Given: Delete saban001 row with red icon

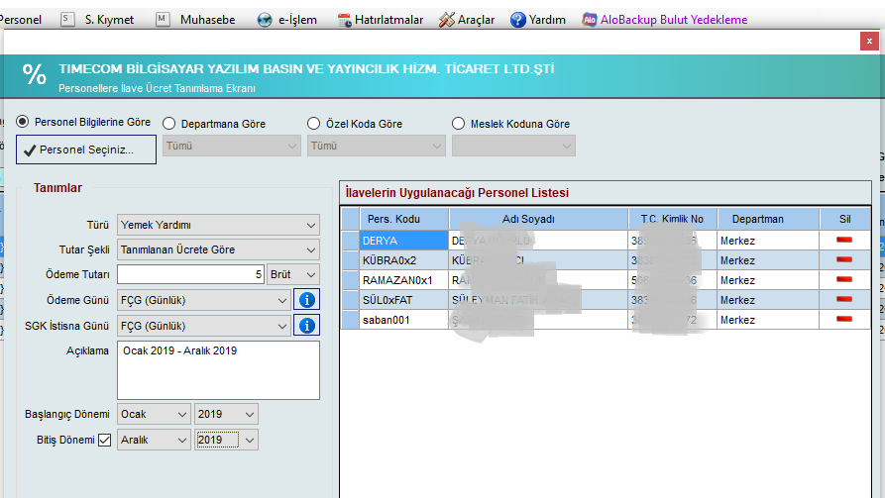Looking at the screenshot, I should [x=844, y=319].
